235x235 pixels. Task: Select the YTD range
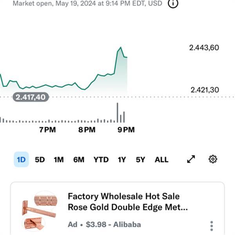click(101, 159)
